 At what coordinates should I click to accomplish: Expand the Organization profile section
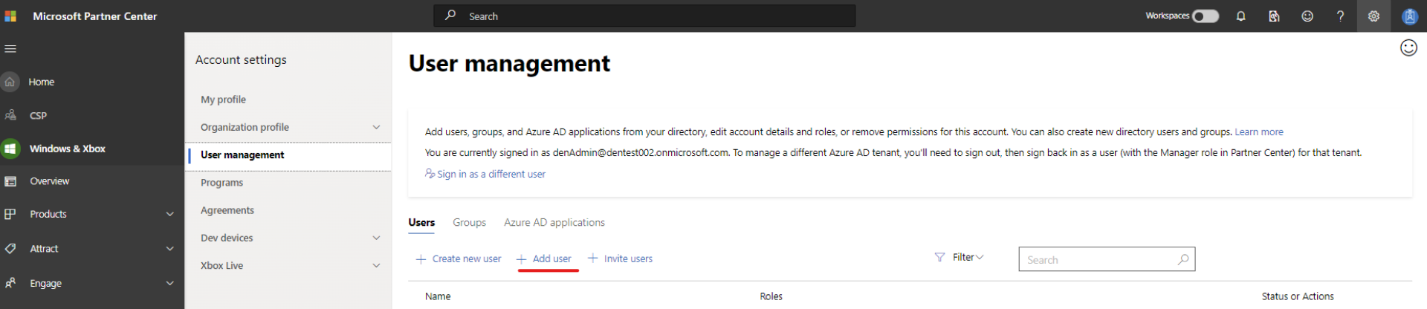point(376,127)
